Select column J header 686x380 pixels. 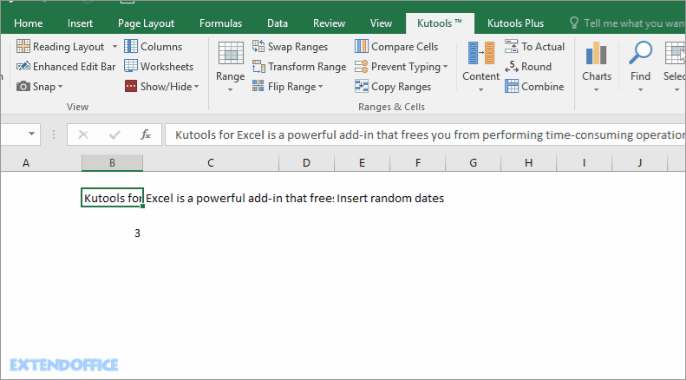pos(640,163)
